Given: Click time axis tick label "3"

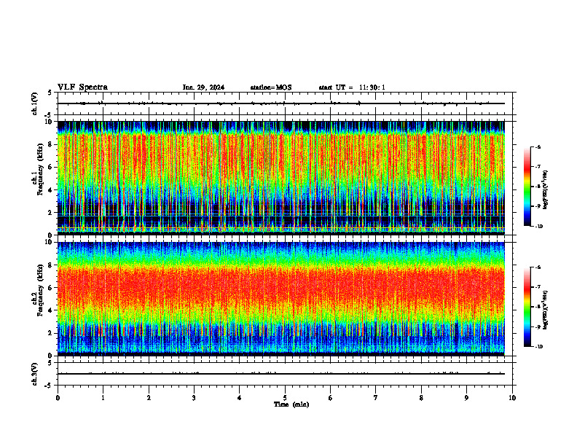Looking at the screenshot, I should pyautogui.click(x=194, y=398).
